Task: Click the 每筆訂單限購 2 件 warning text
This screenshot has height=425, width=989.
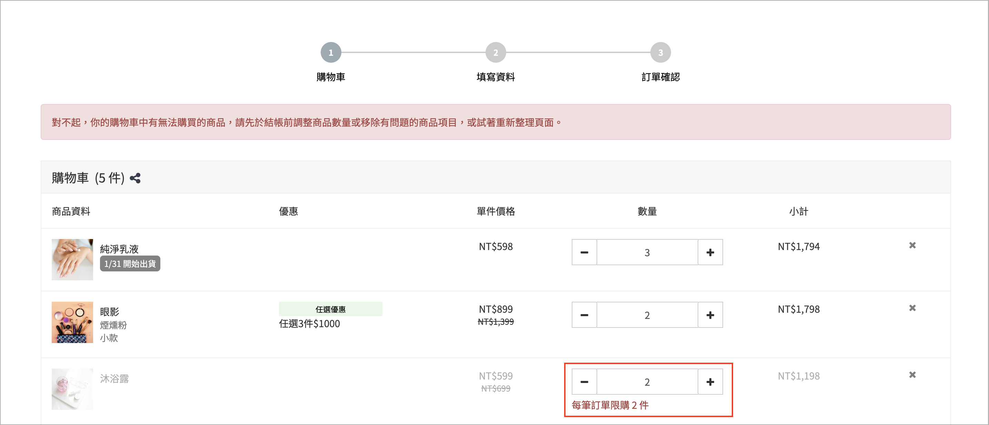Action: [x=610, y=405]
